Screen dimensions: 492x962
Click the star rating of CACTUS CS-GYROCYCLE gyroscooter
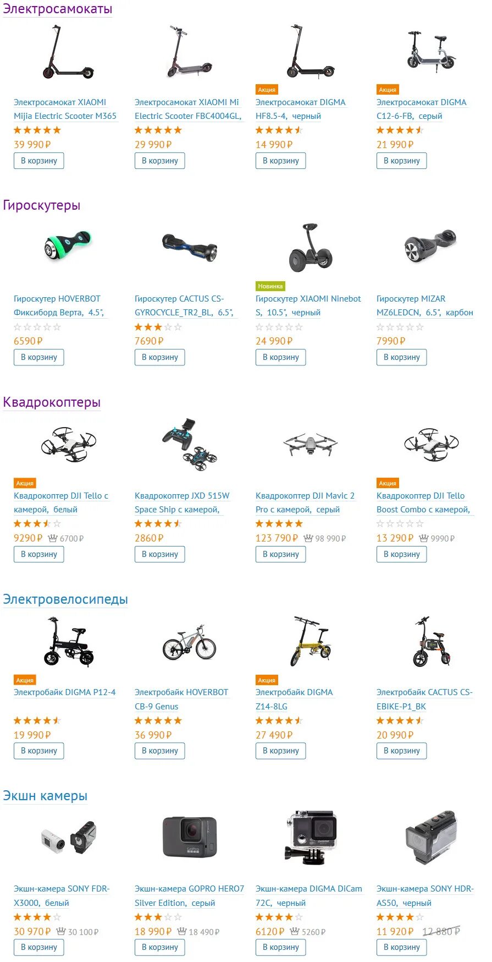tap(158, 327)
